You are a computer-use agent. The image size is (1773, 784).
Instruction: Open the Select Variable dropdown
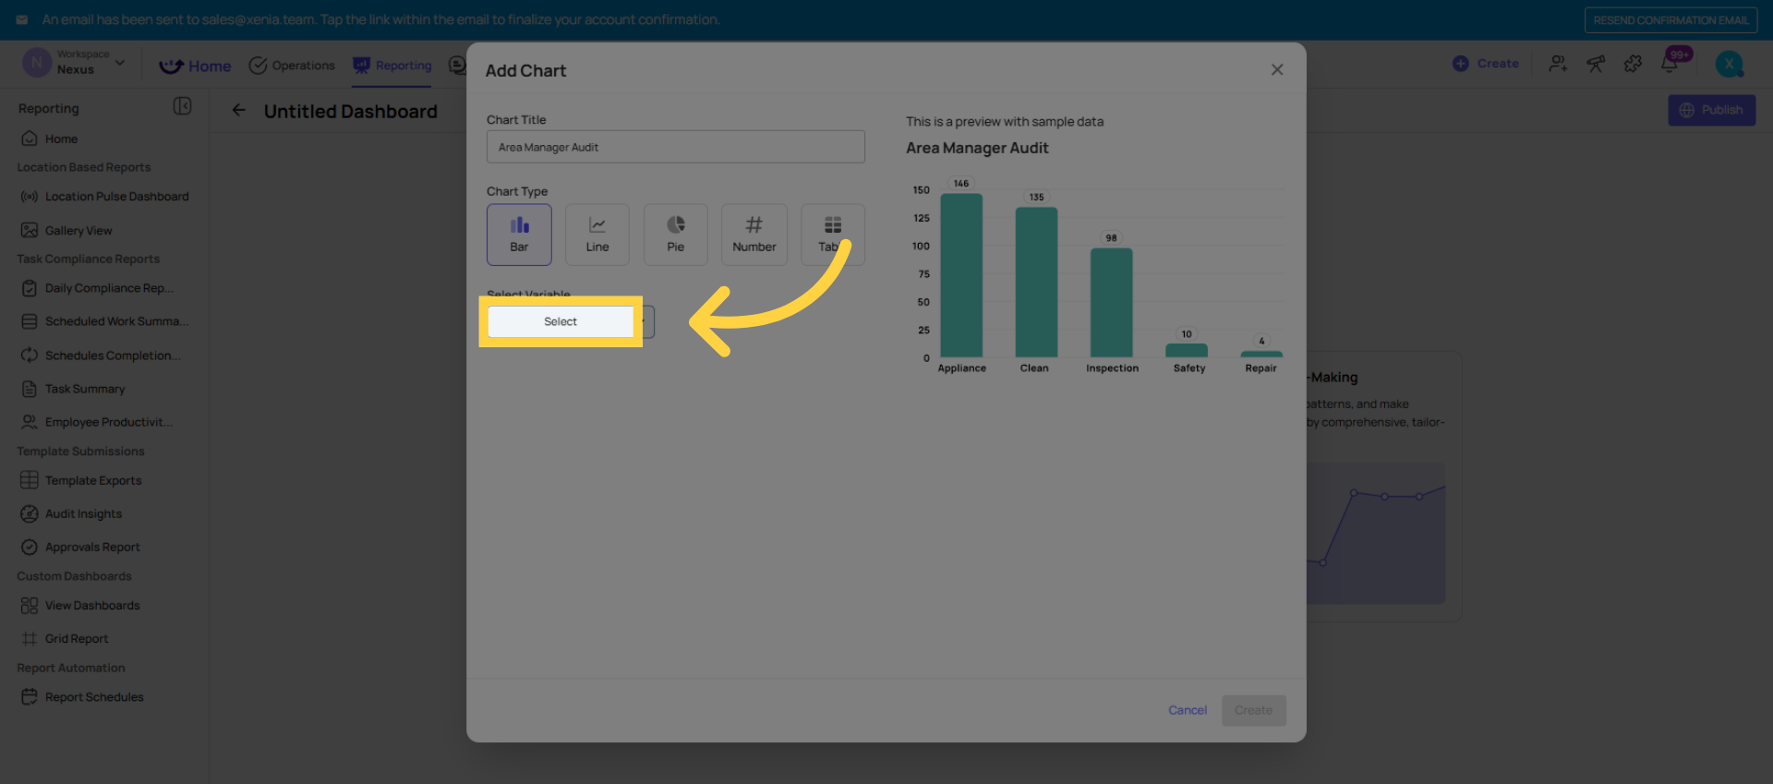561,321
